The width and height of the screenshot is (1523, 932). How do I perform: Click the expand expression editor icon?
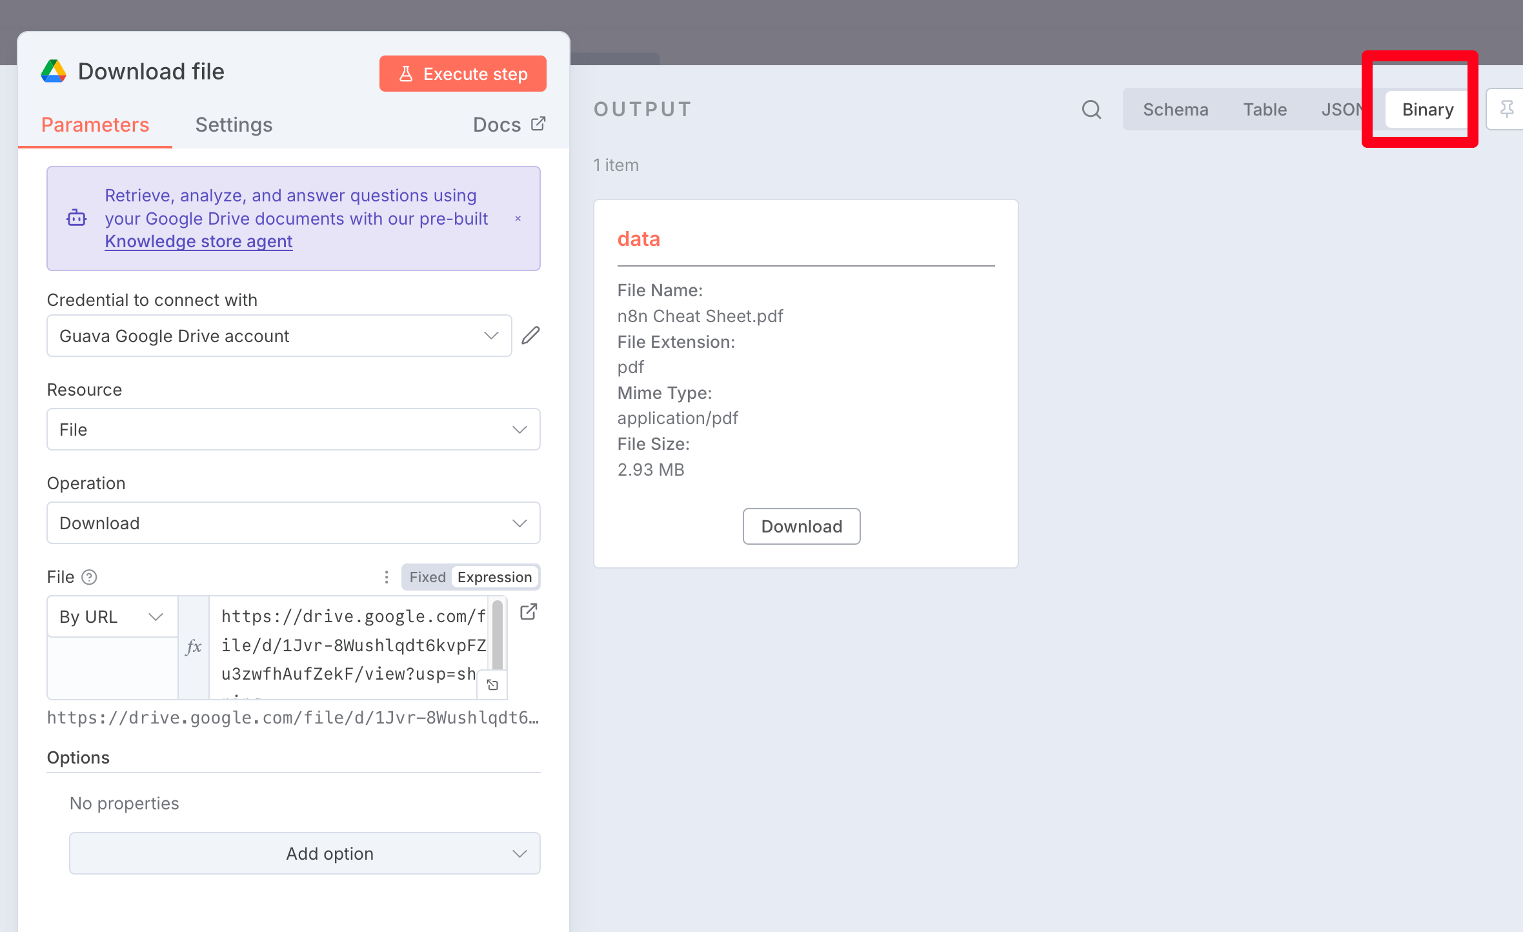492,685
